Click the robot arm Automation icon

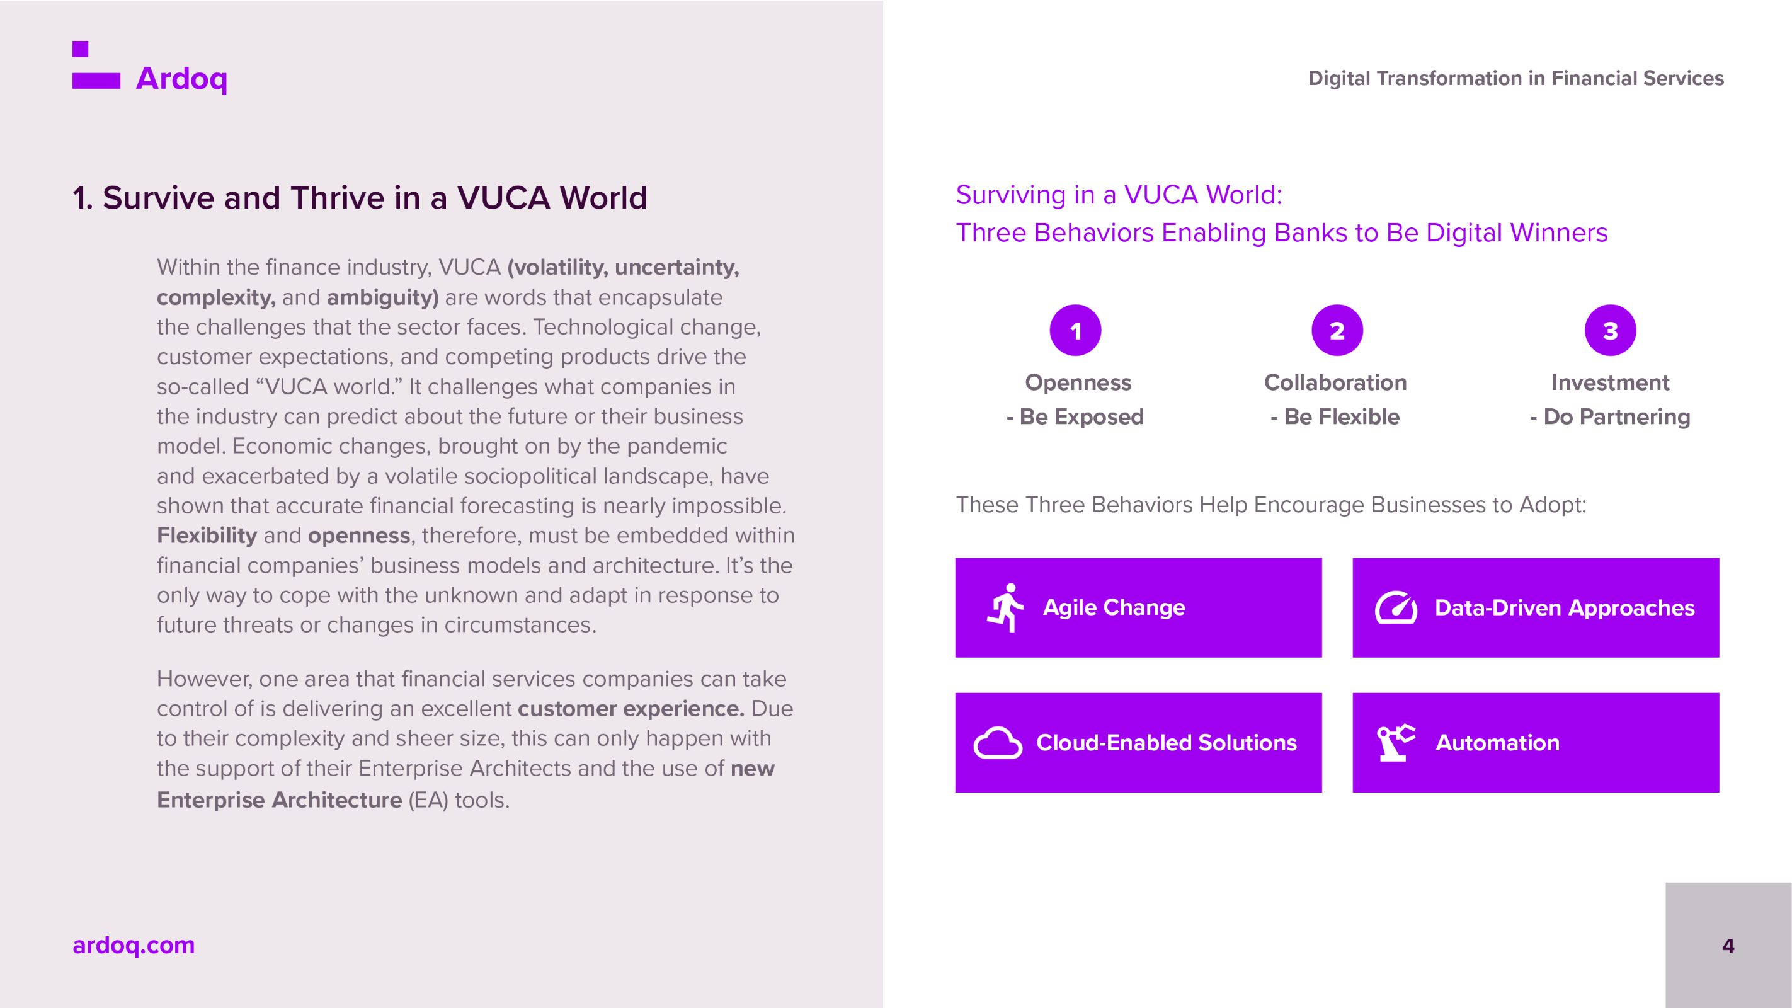coord(1395,742)
